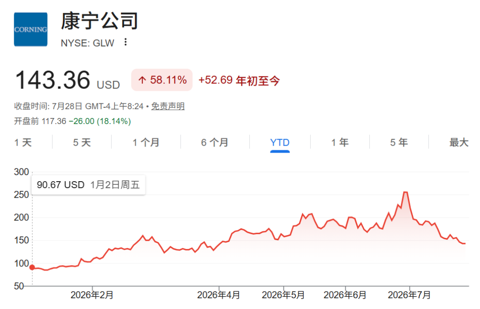Open the three-dot more options menu
The width and height of the screenshot is (480, 309).
tap(125, 42)
